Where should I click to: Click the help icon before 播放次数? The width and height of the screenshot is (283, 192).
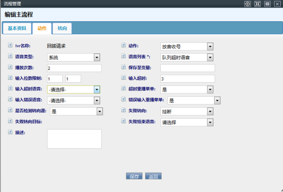tap(10, 68)
